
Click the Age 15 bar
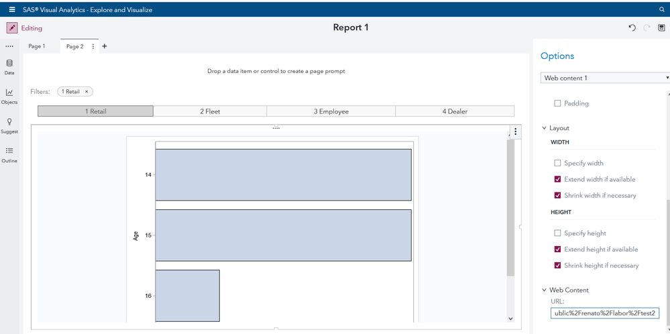tap(283, 235)
